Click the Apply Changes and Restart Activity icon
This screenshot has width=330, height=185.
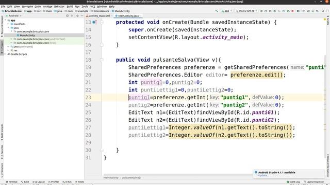click(x=266, y=11)
